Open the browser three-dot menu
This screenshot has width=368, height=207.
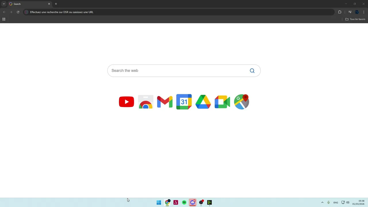[x=364, y=12]
